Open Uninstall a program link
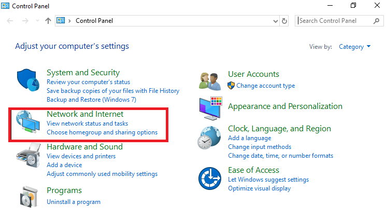Image resolution: width=386 pixels, height=219 pixels. pyautogui.click(x=74, y=201)
